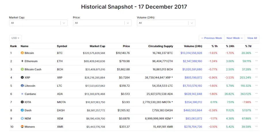The width and height of the screenshot is (263, 132).
Task: Sort table by Symbol column header
Action: [62, 46]
